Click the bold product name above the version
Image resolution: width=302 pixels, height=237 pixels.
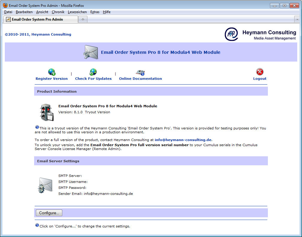(x=108, y=106)
